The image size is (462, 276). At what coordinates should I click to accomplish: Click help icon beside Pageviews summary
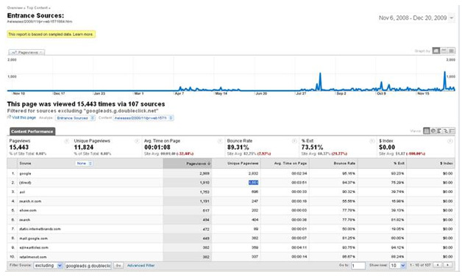click(x=67, y=141)
